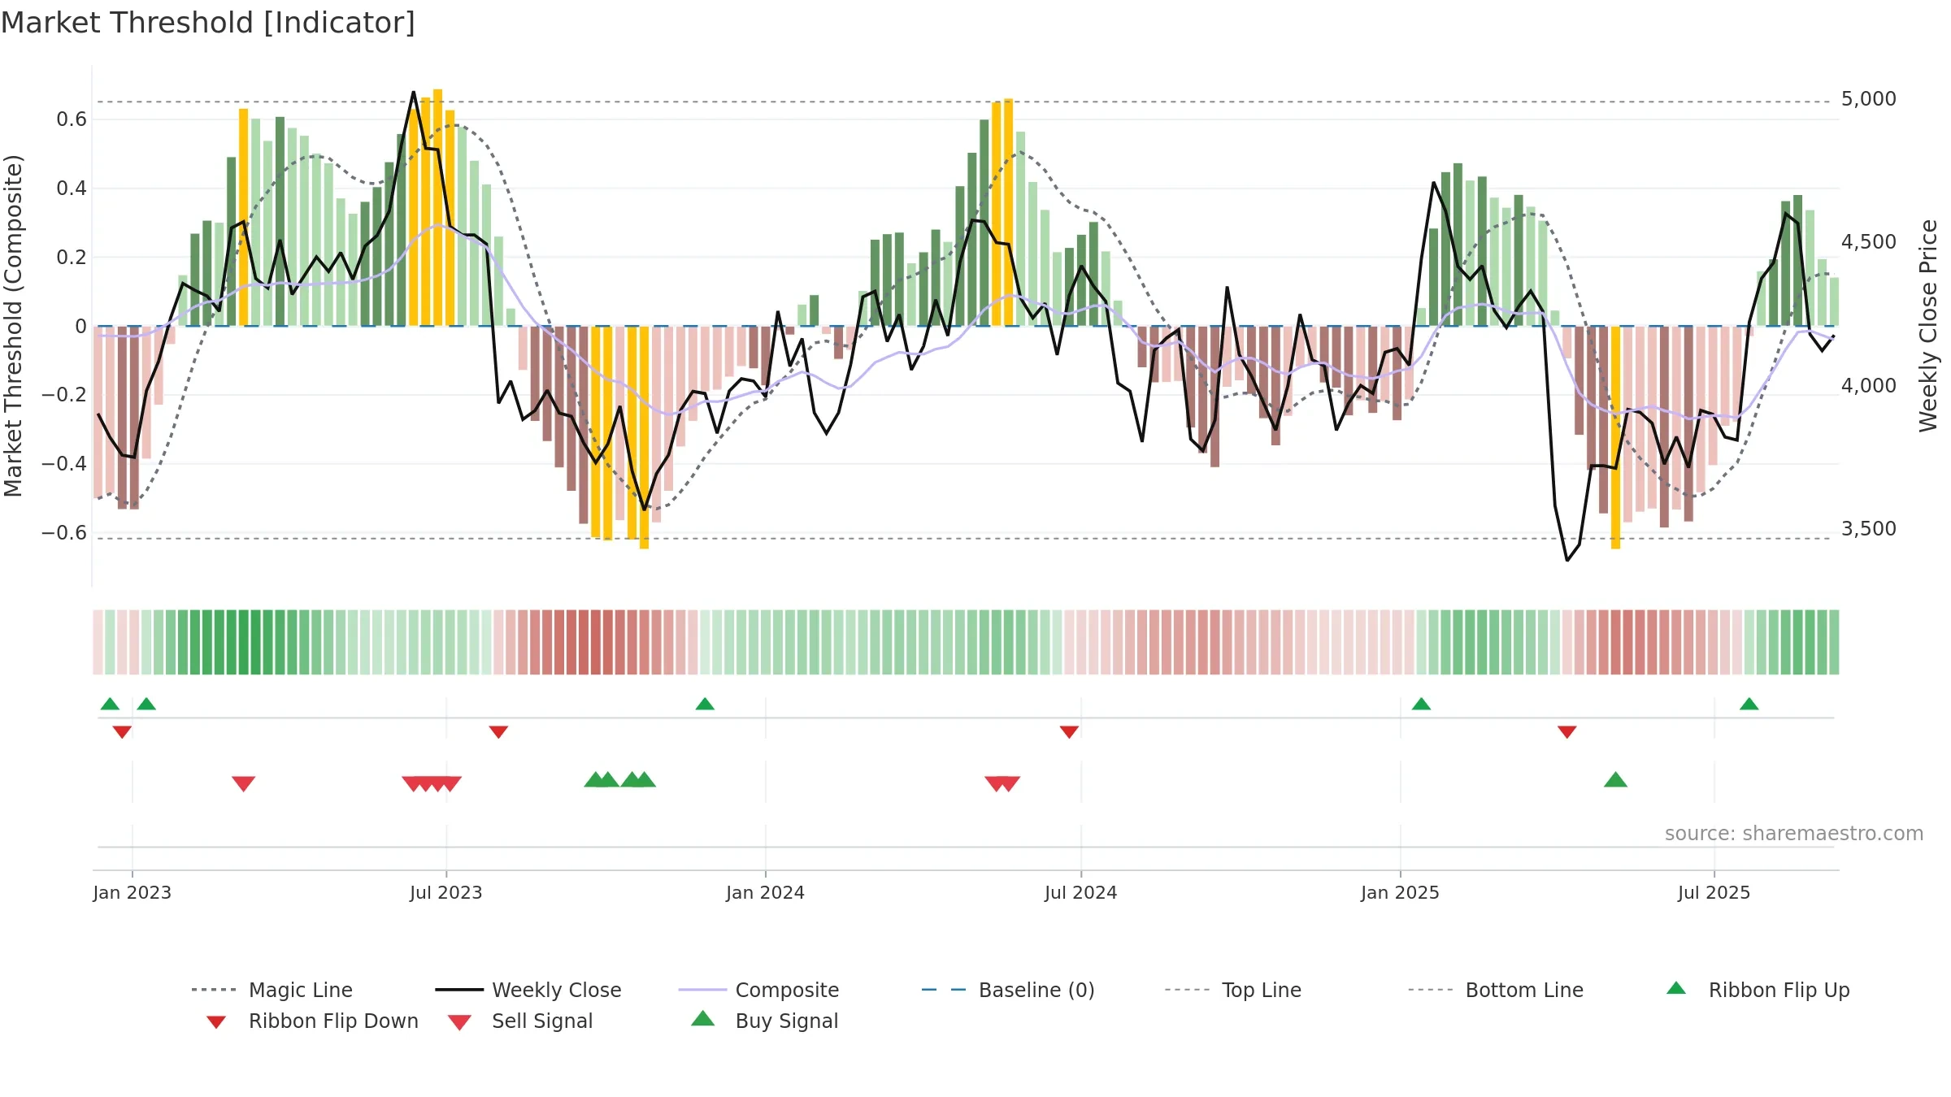Image resolution: width=1951 pixels, height=1097 pixels.
Task: Click the −0.6 composite axis label
Action: [x=63, y=533]
